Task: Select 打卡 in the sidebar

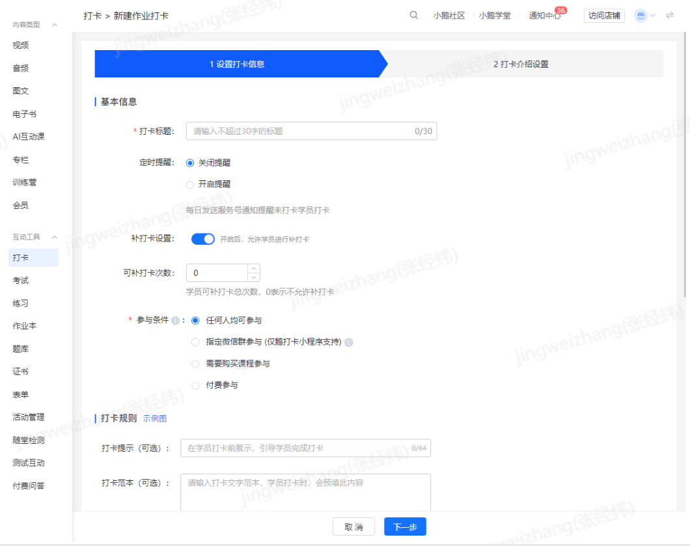Action: coord(33,258)
